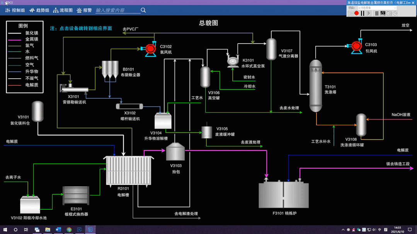Open the F3101 refining furnace

[x=284, y=194]
